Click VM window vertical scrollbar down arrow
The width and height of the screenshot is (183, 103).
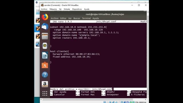click(148, 97)
